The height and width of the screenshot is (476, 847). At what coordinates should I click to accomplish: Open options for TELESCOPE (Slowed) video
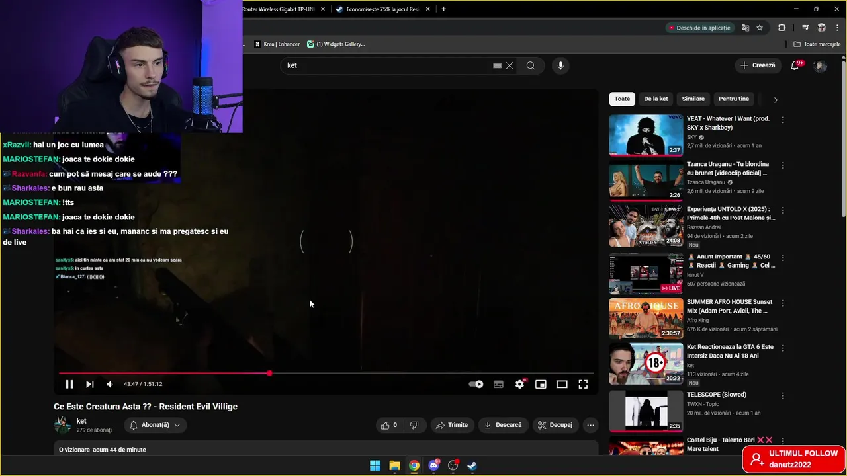coord(783,395)
